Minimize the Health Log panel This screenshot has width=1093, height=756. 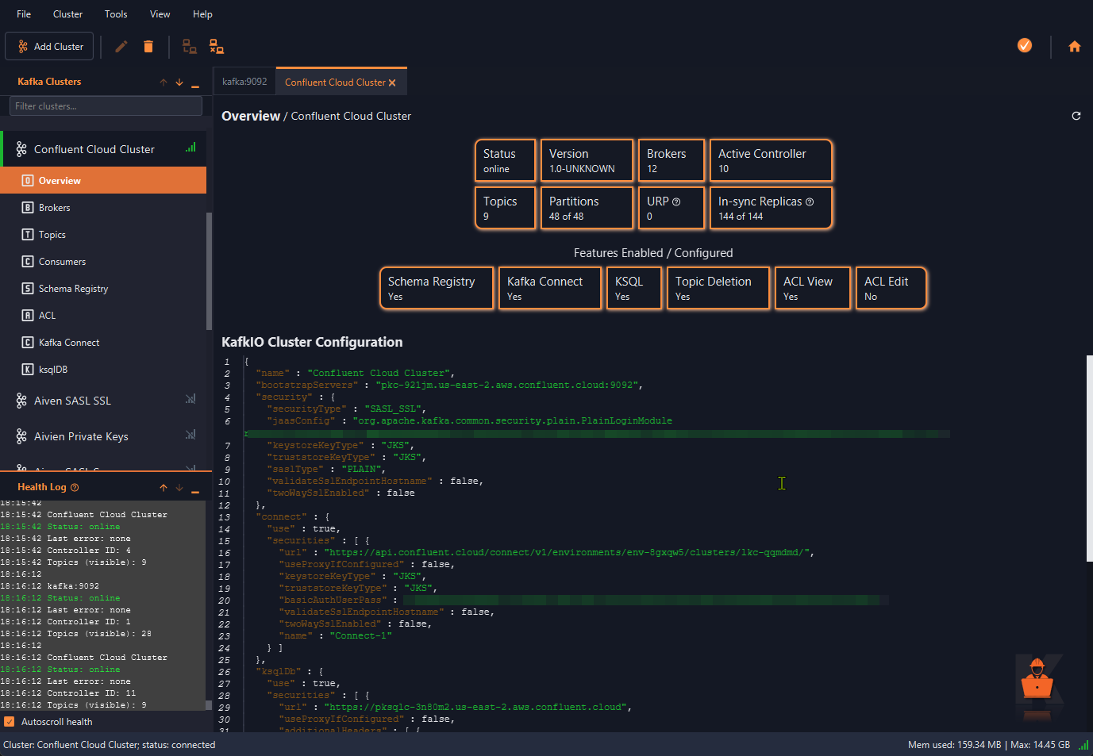[195, 492]
